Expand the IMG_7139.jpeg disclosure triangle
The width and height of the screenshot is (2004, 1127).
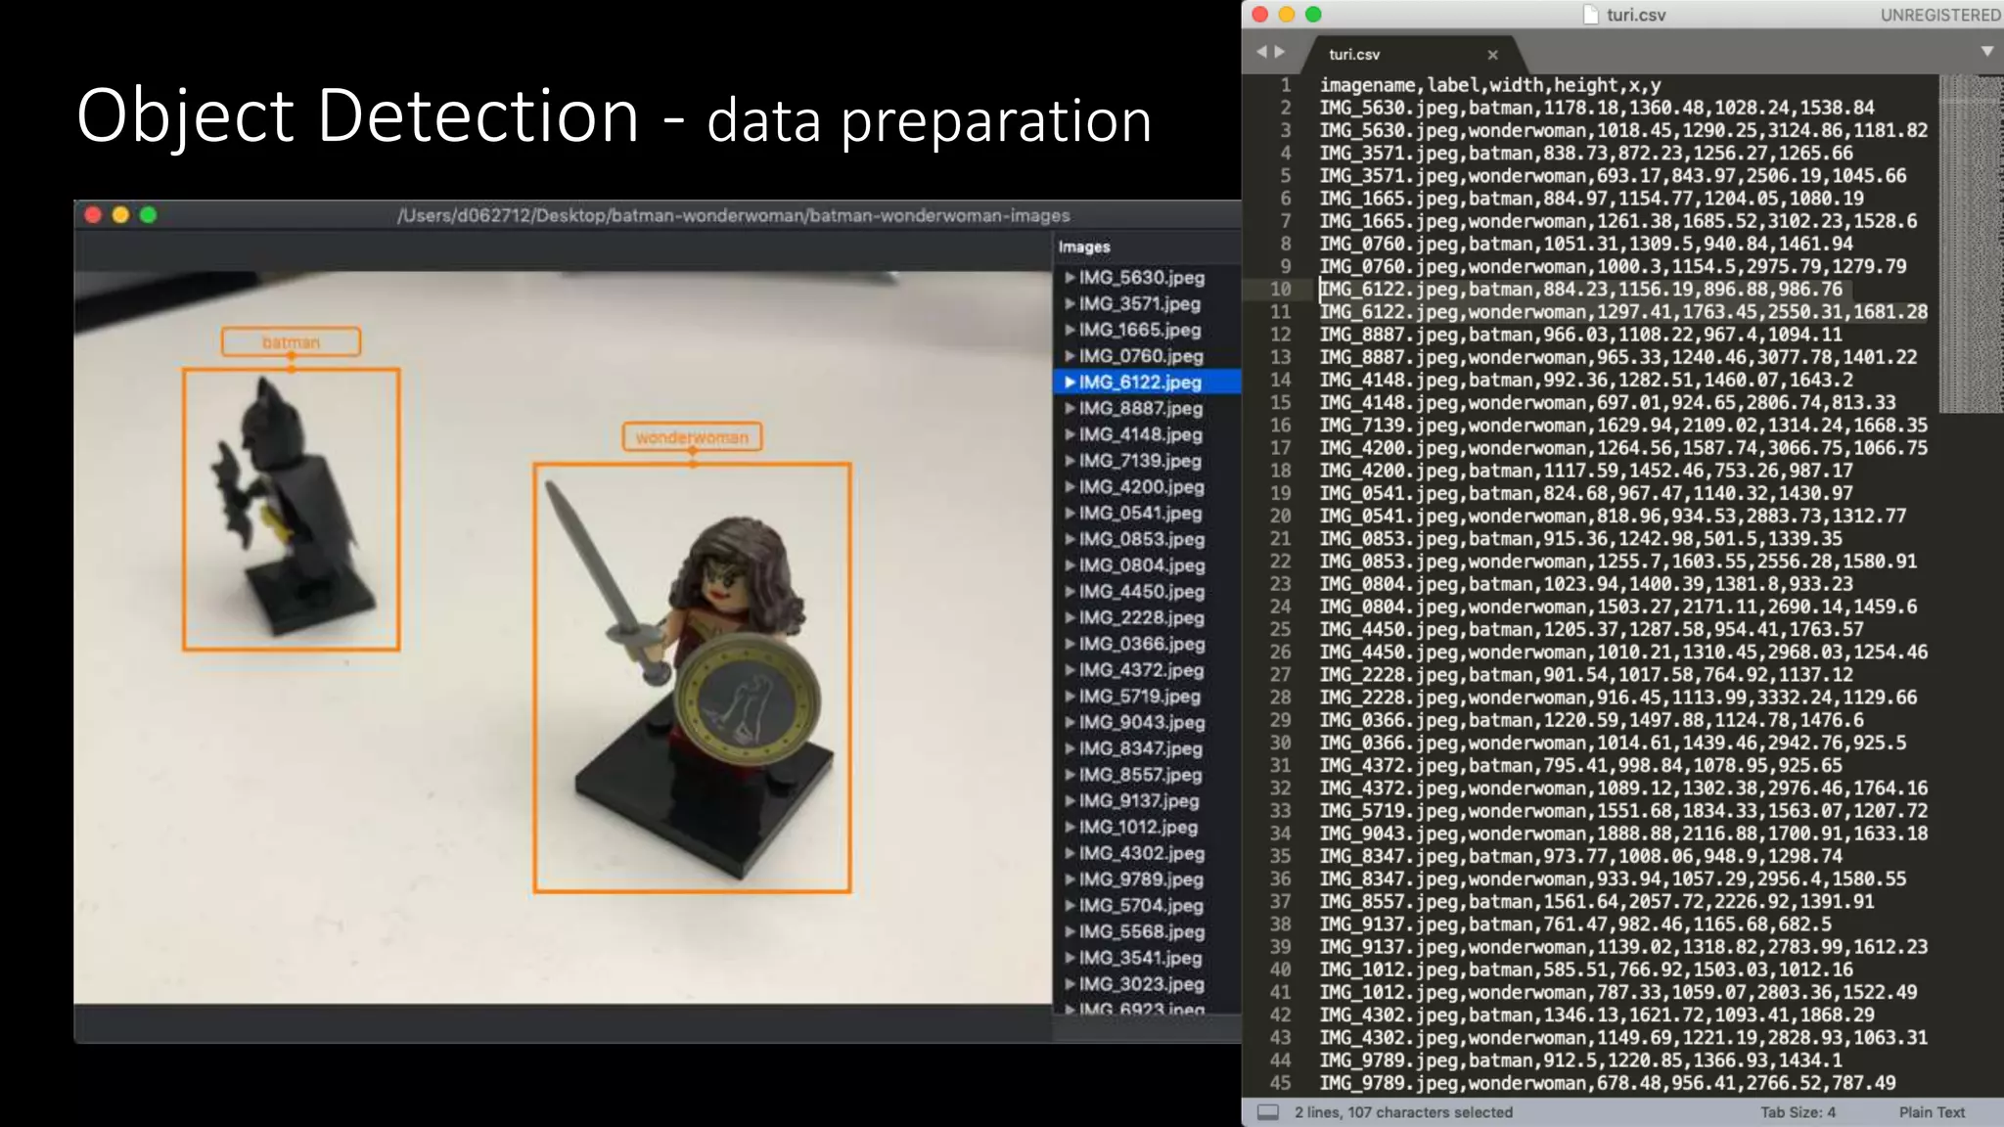[1070, 461]
